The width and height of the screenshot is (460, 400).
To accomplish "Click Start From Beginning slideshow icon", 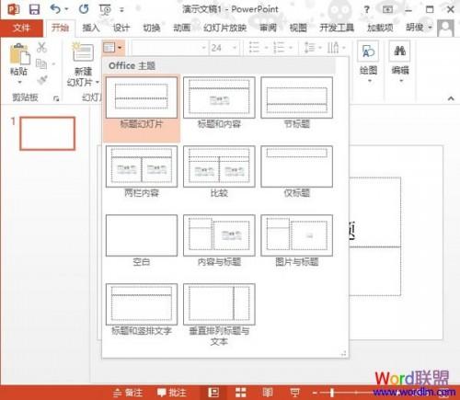I will pos(105,10).
